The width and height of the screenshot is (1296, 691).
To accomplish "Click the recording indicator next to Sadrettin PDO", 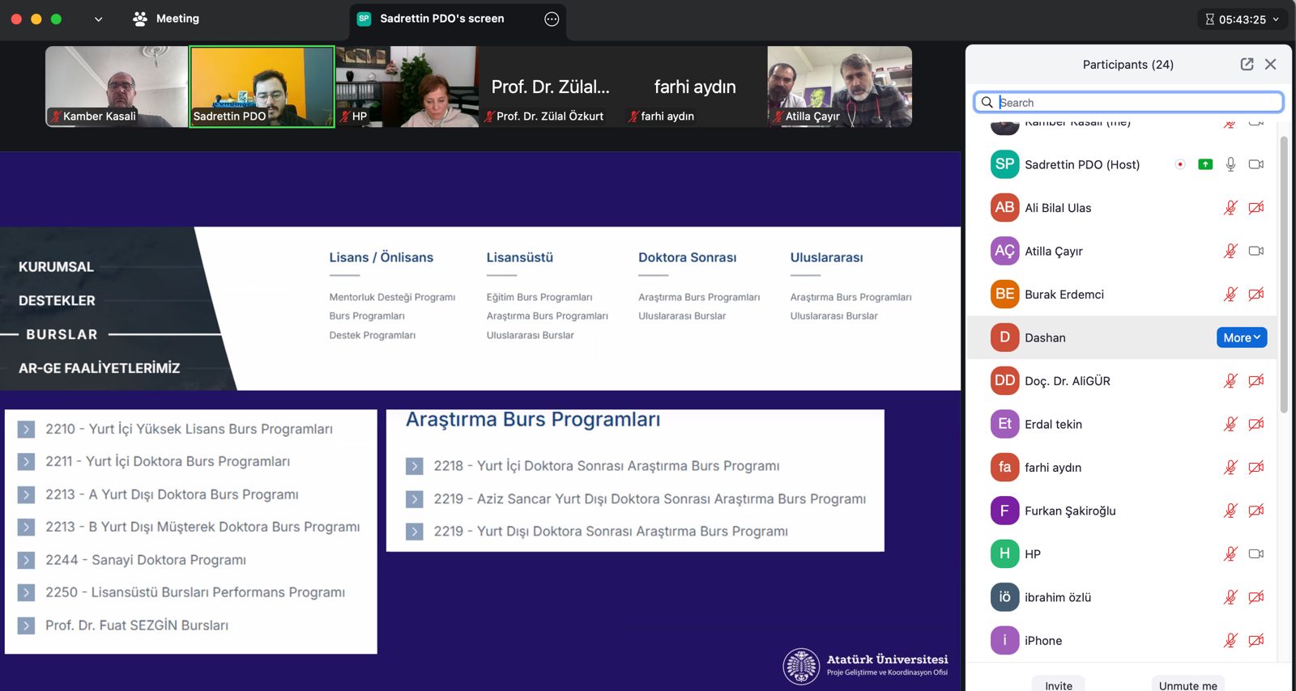I will coord(1180,164).
